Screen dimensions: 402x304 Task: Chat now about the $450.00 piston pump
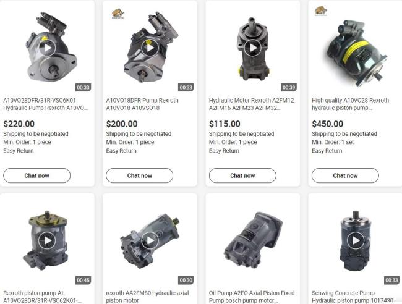tap(345, 175)
